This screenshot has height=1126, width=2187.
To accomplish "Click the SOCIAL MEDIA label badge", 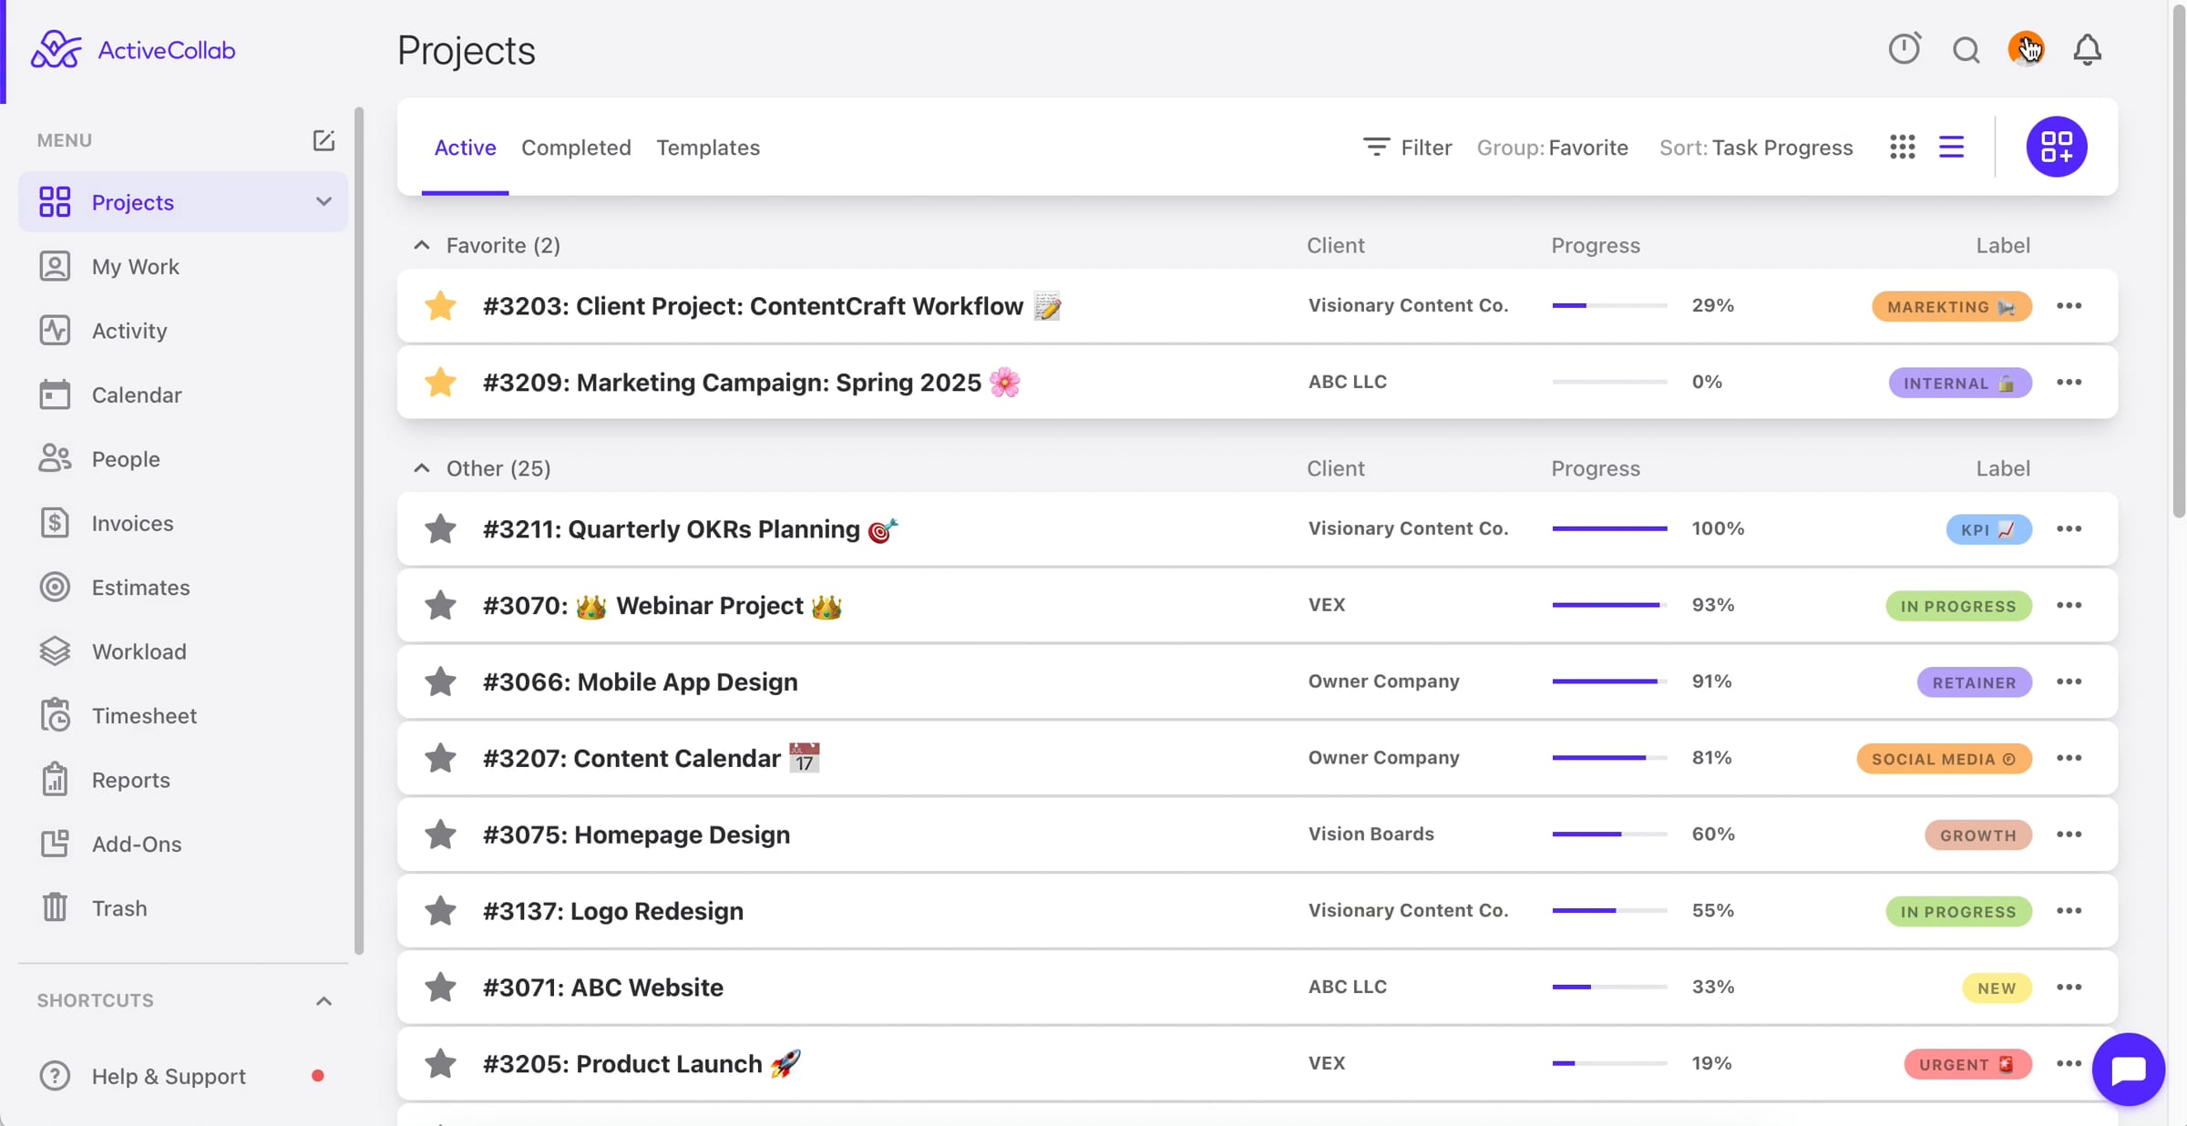I will coord(1944,760).
